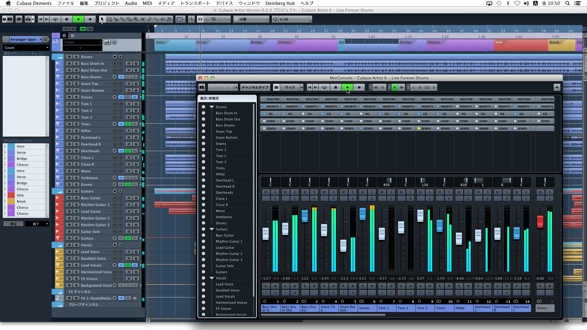Select the Line curve tool
This screenshot has height=330, width=587.
click(x=156, y=19)
